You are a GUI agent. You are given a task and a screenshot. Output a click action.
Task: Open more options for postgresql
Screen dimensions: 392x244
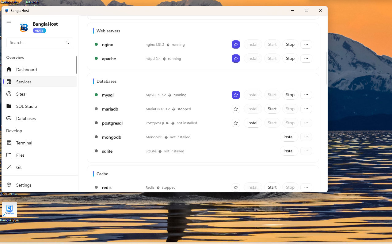[x=306, y=123]
